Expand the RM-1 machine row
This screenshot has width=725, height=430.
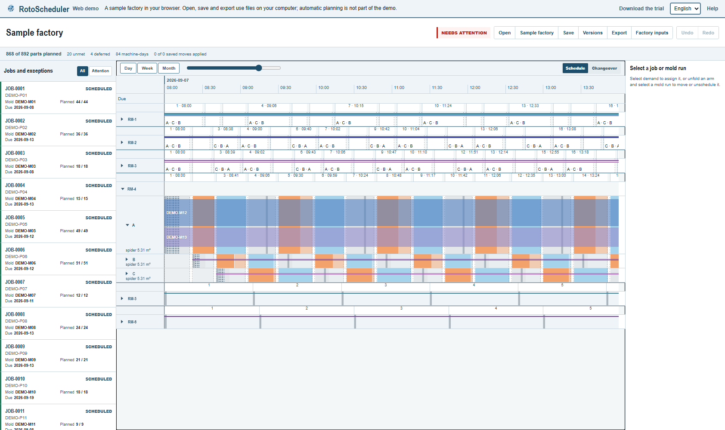(122, 119)
